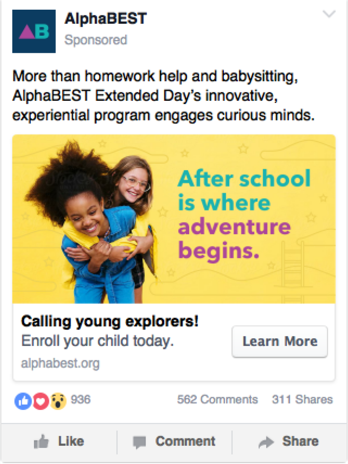Click the Sponsored label
This screenshot has height=464, width=348.
(95, 40)
